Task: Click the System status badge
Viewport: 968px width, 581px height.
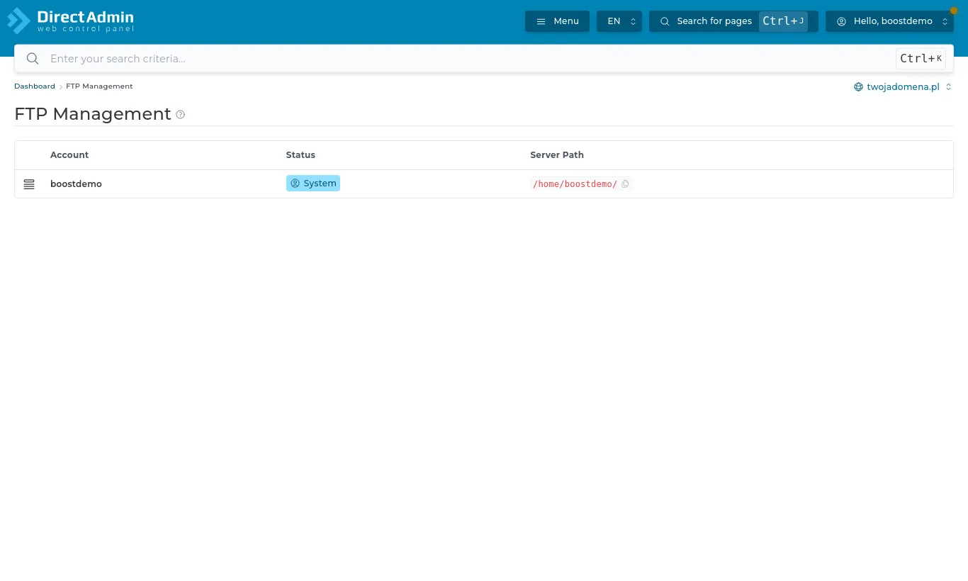Action: coord(313,184)
